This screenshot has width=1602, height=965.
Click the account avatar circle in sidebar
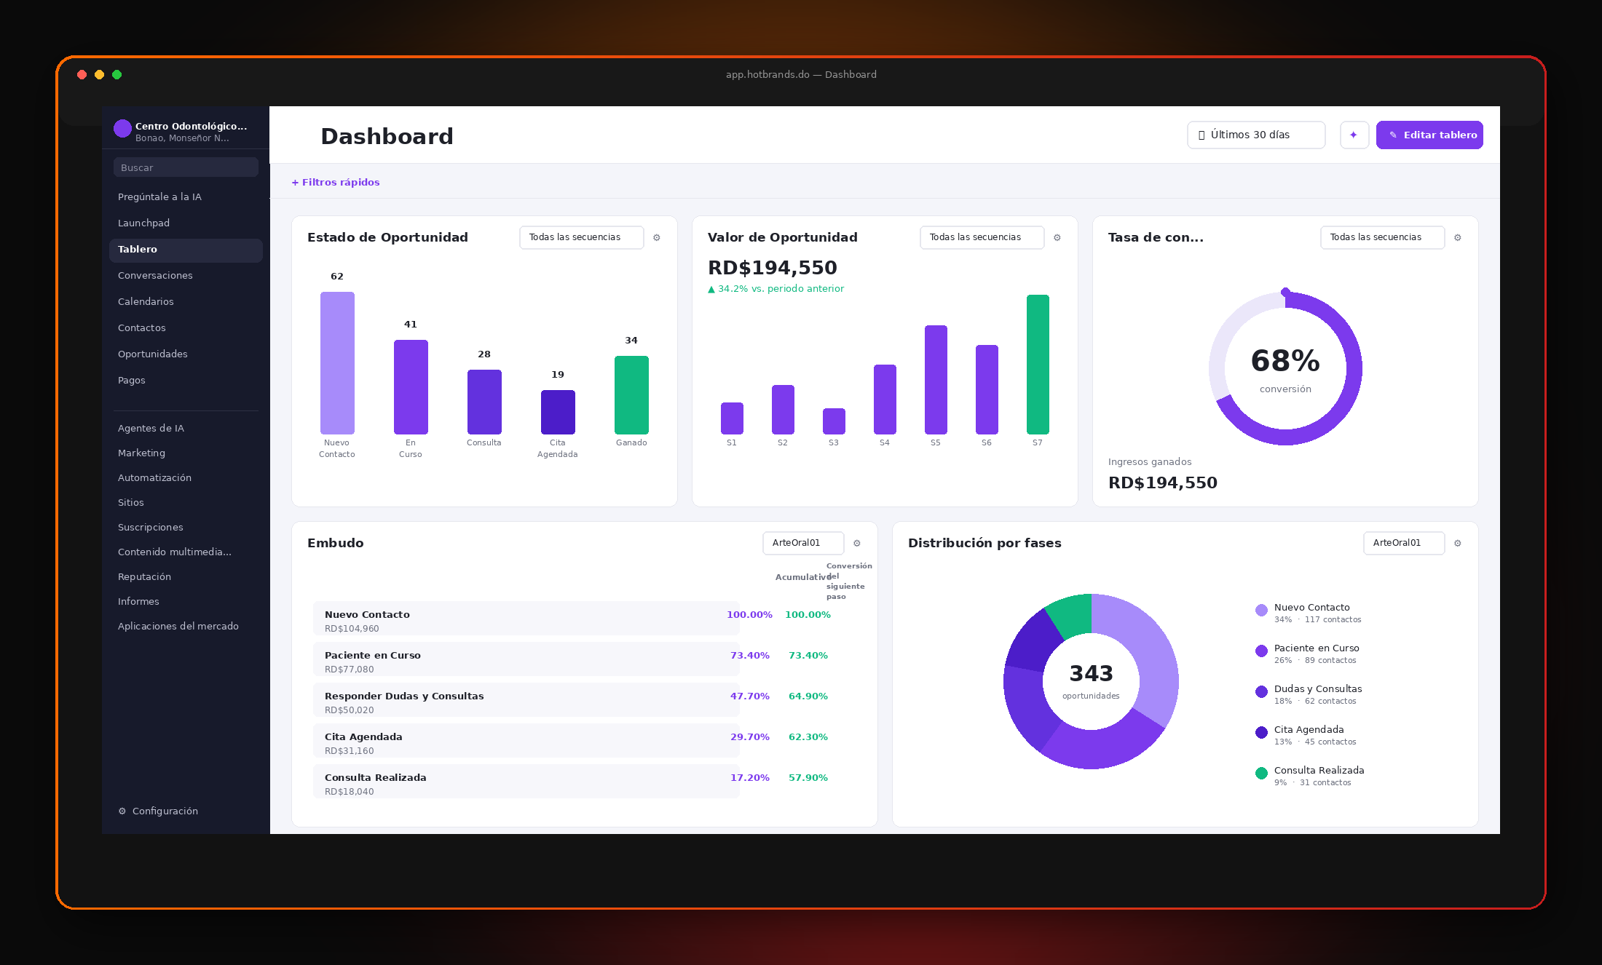point(122,129)
